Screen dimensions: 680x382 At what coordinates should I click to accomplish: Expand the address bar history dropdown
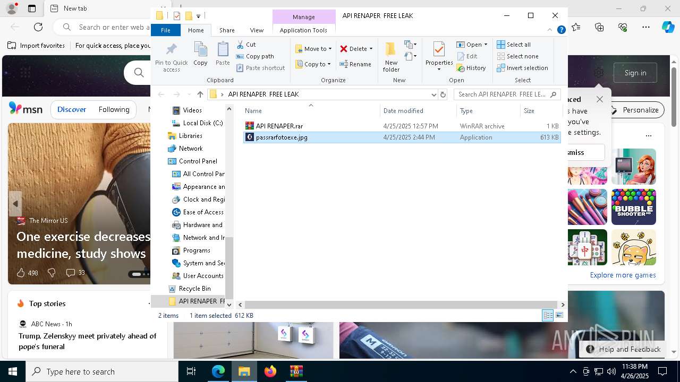point(433,94)
